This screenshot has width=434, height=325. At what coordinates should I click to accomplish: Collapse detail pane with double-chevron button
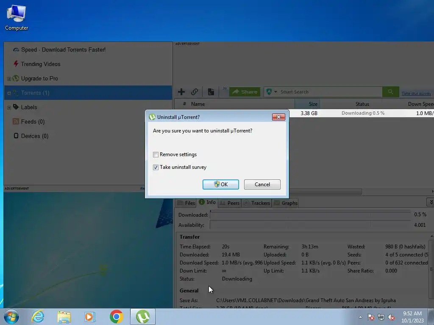pos(431,202)
